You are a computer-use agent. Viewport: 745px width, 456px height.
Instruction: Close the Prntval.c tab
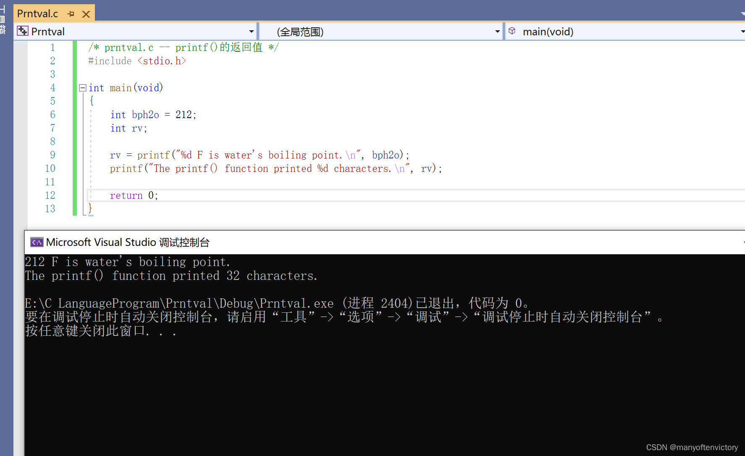pyautogui.click(x=86, y=14)
